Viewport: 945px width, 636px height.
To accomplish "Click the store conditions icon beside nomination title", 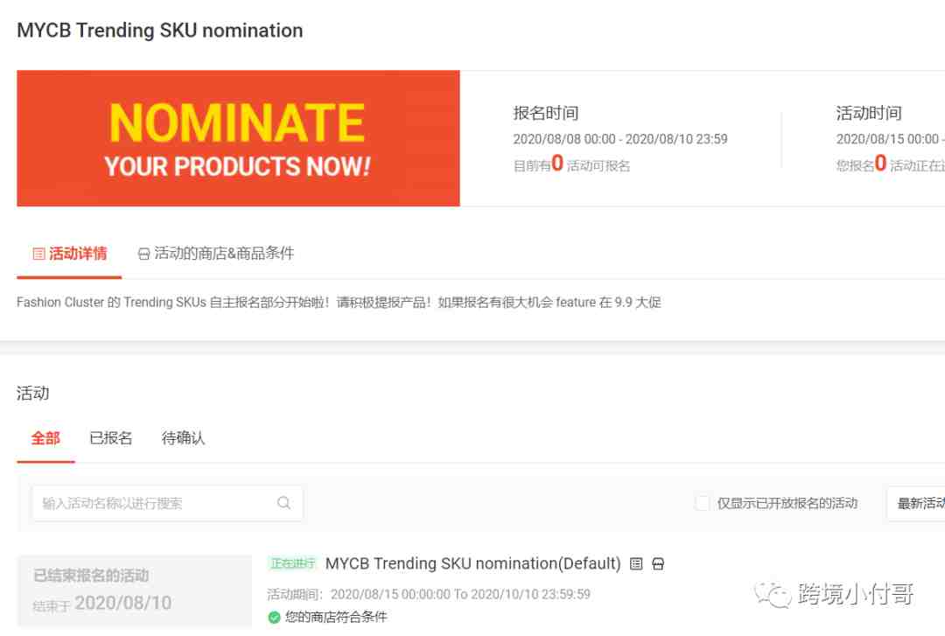I will (658, 563).
